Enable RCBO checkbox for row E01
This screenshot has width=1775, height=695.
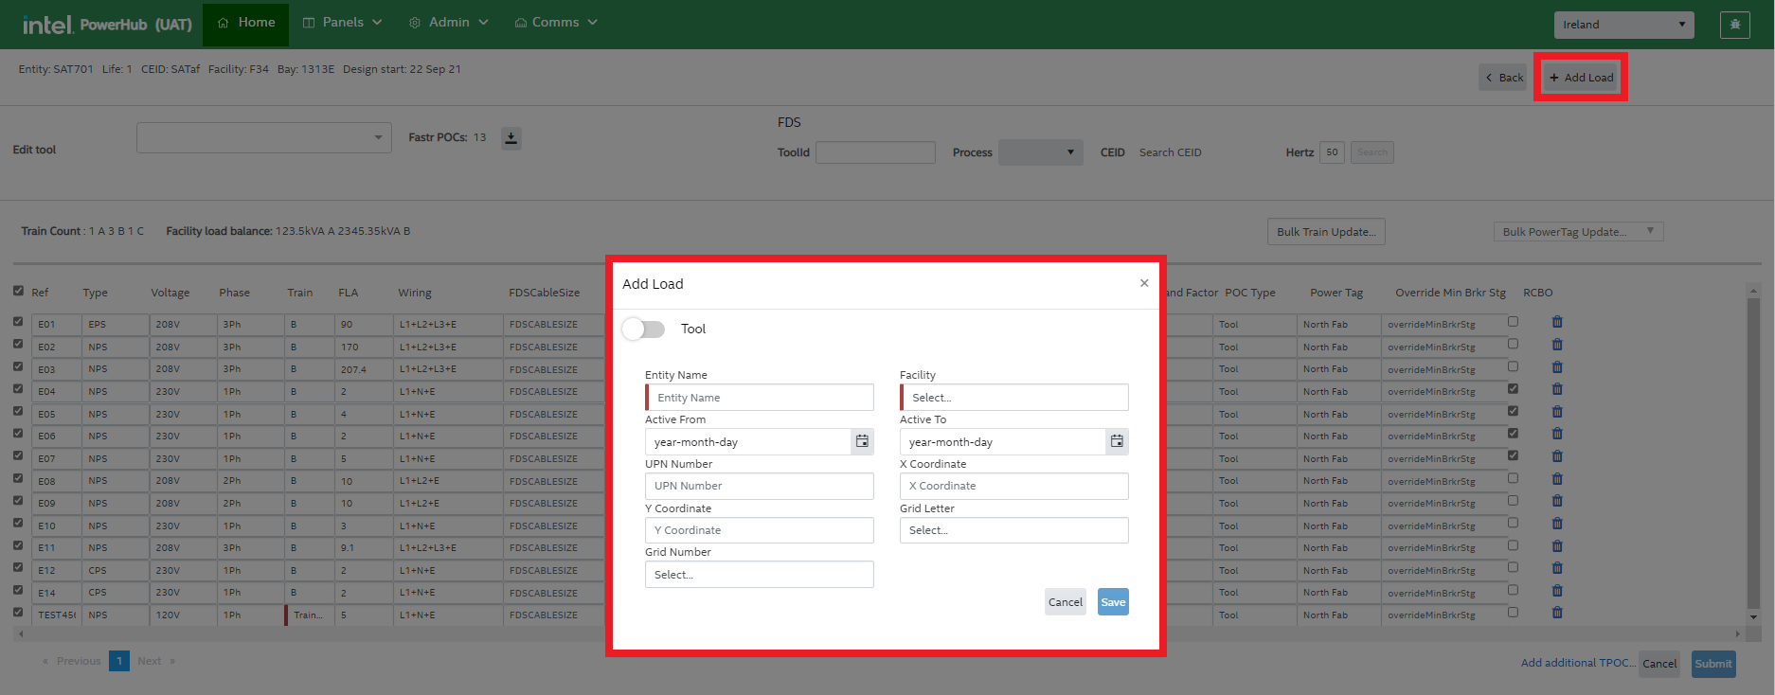tap(1513, 322)
